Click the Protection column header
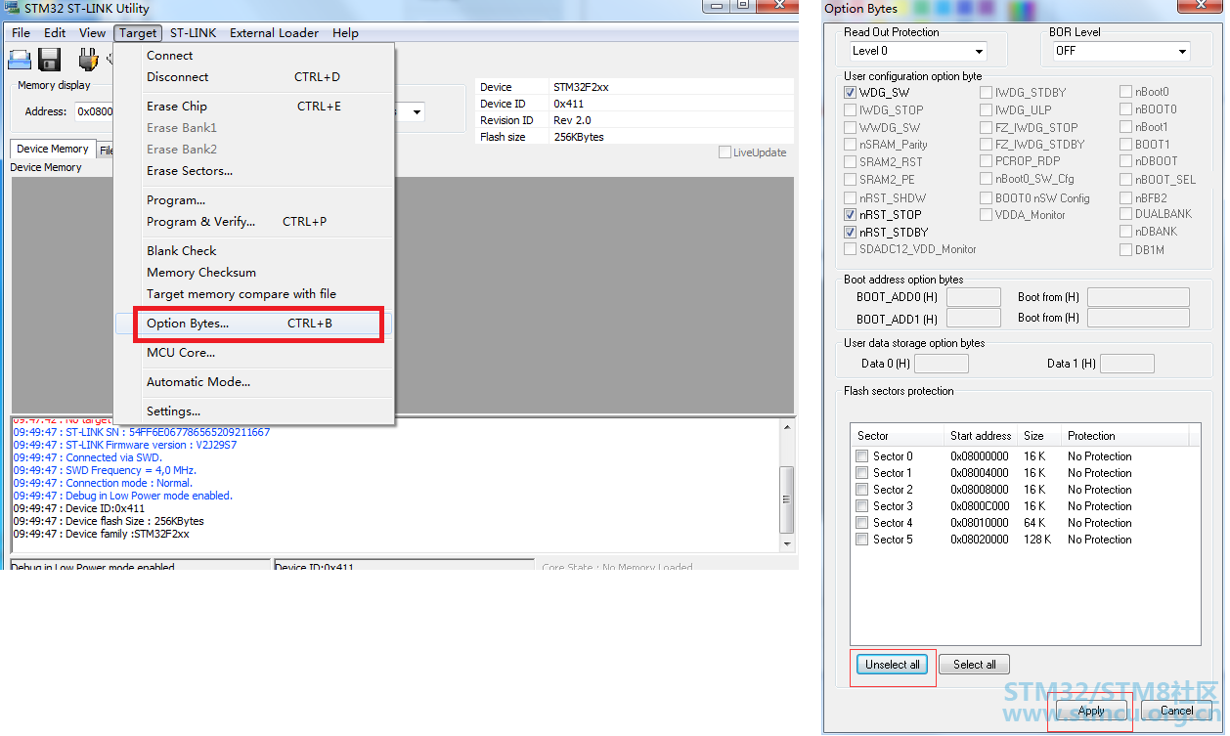 1124,436
